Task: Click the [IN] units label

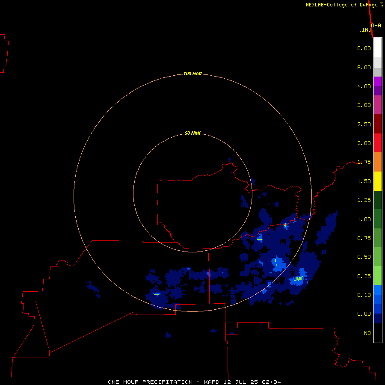Action: (365, 30)
